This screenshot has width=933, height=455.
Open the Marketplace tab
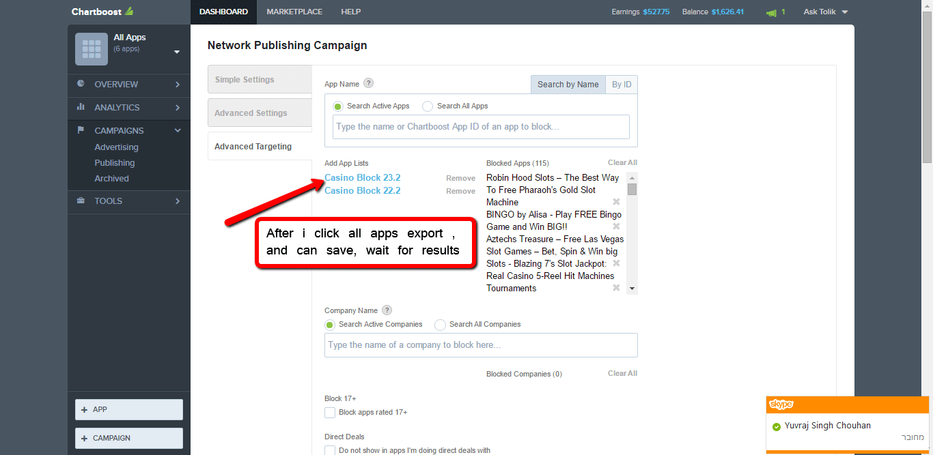(294, 12)
